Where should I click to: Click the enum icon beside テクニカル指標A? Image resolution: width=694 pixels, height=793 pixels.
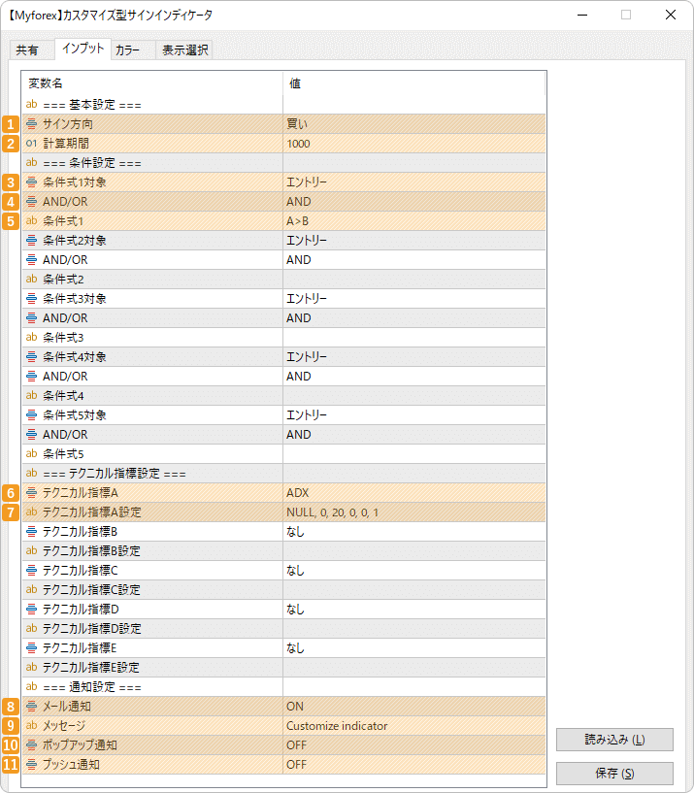click(x=32, y=493)
